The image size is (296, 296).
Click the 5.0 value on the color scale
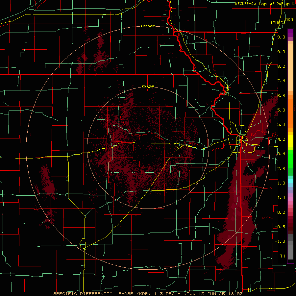coord(281,125)
